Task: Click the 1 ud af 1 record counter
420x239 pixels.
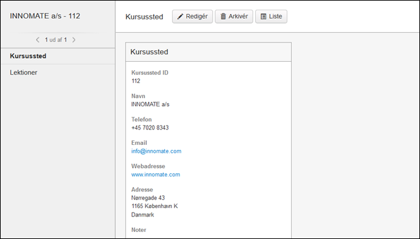Action: (x=55, y=40)
